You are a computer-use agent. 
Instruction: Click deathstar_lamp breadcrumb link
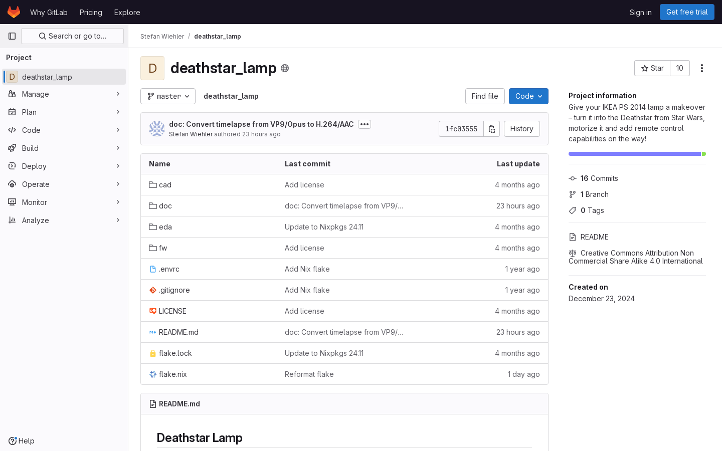[218, 37]
